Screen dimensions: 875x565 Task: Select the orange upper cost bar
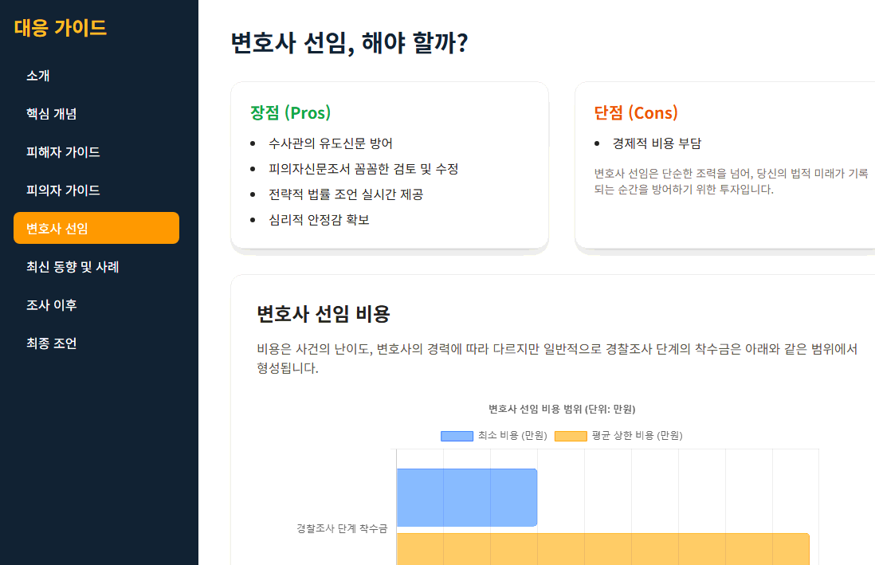pyautogui.click(x=602, y=548)
